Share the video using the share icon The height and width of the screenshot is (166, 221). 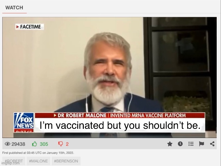212,144
